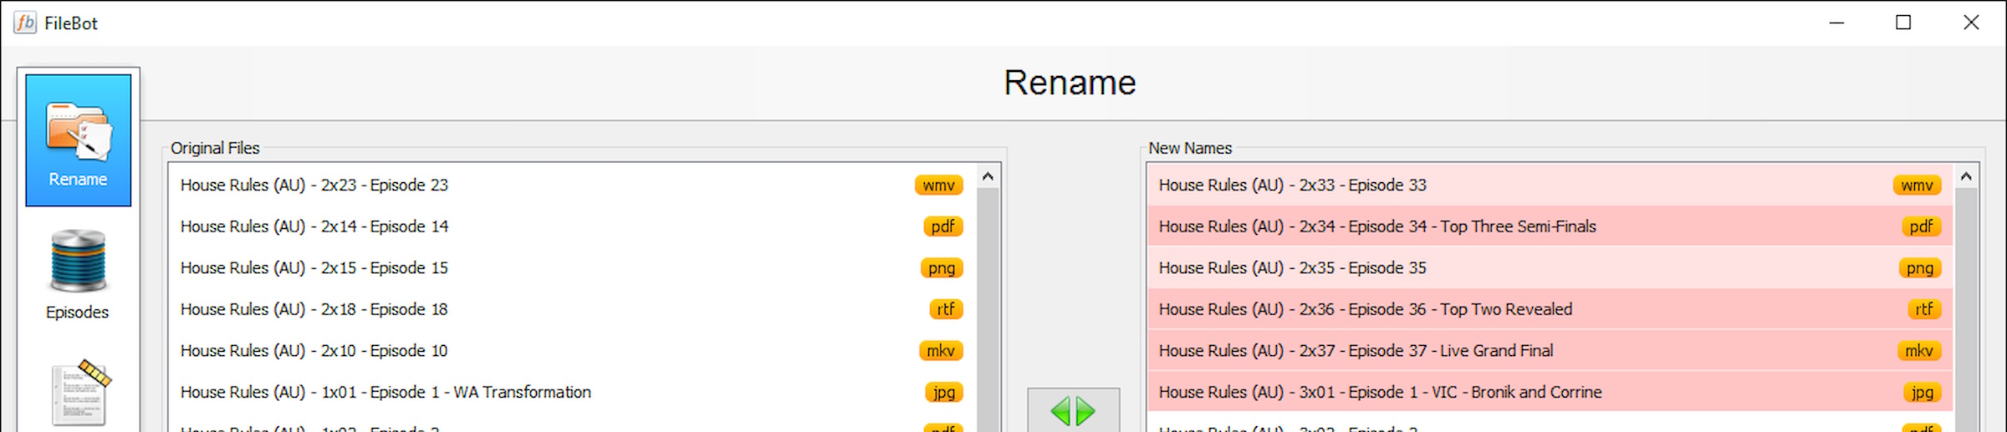This screenshot has width=2007, height=432.
Task: Close the FileBot window
Action: (1971, 23)
